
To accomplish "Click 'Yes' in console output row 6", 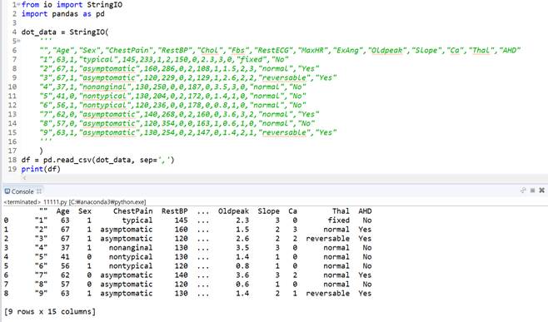I will tap(365, 275).
